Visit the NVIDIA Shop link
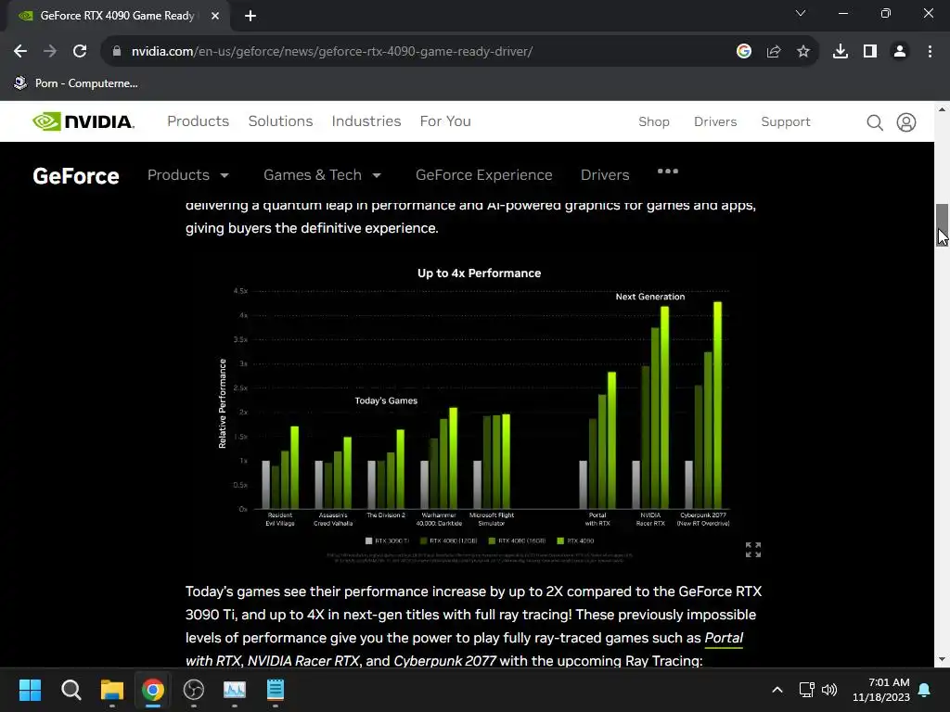 [654, 121]
